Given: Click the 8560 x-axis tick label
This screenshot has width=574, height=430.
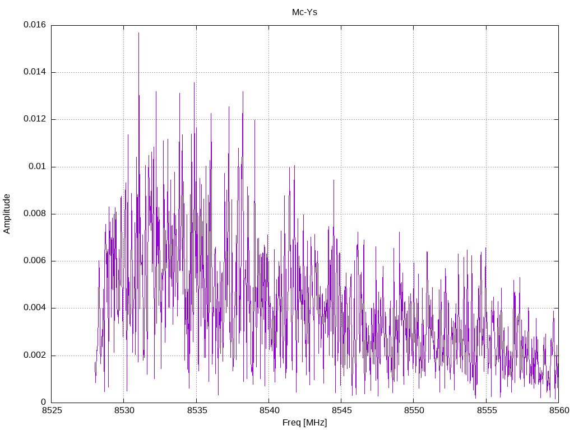Looking at the screenshot, I should [x=558, y=410].
